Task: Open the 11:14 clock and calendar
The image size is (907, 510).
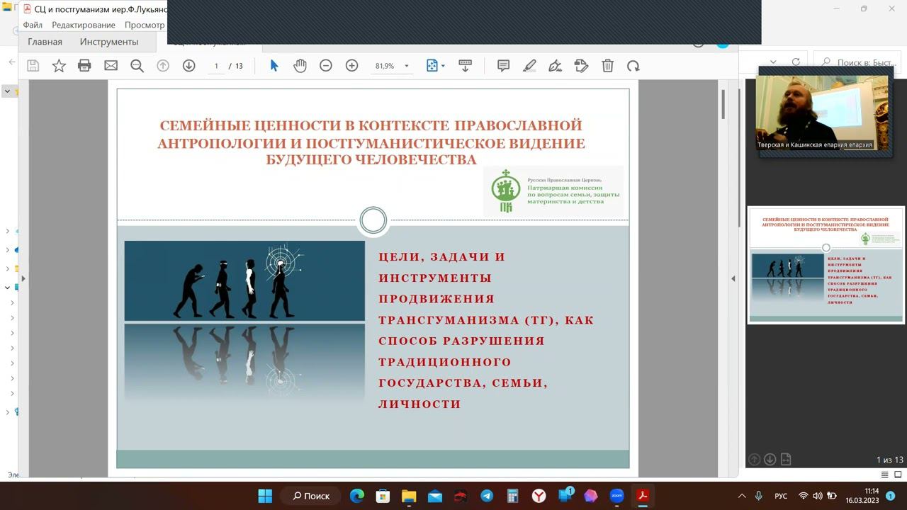Action: pos(862,496)
